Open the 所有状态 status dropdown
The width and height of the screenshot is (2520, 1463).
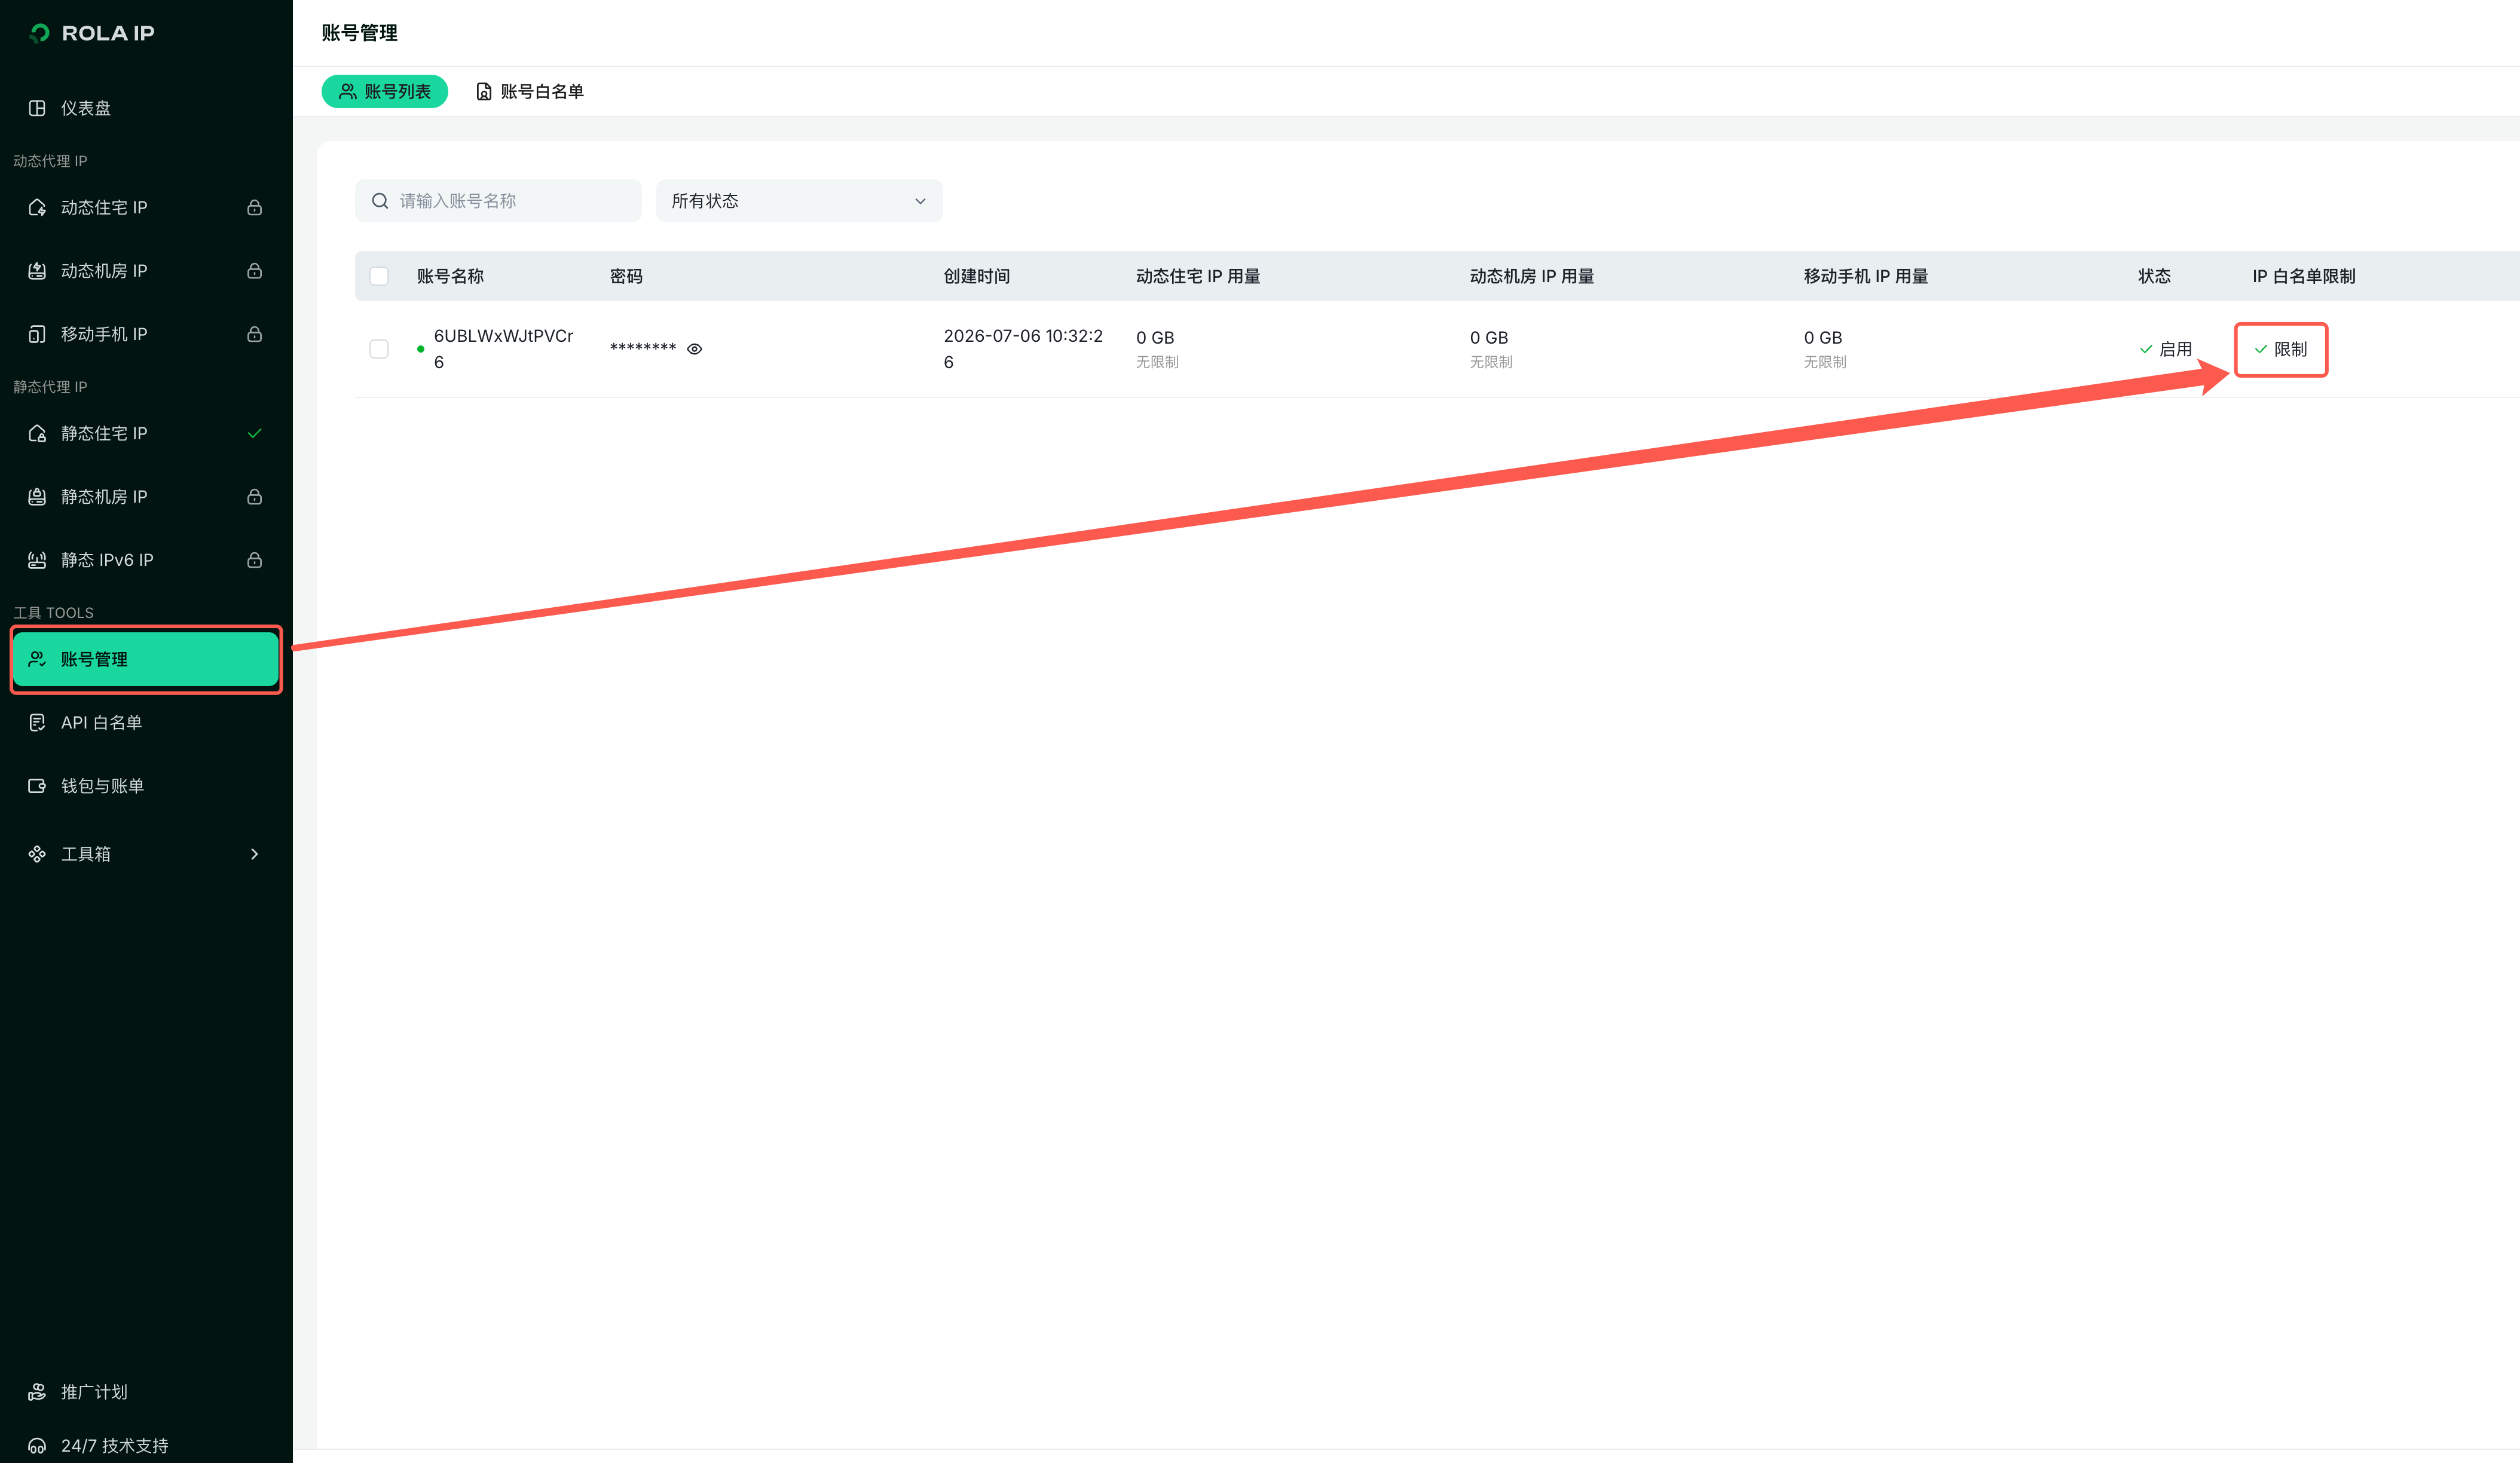(x=799, y=201)
